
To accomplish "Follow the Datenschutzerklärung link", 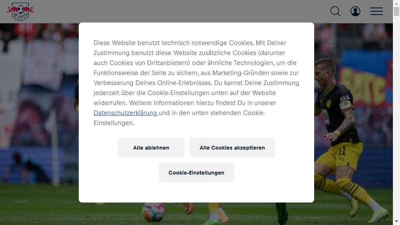I will (126, 113).
